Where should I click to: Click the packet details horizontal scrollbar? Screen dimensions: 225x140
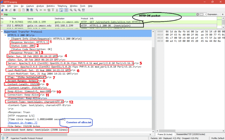[35, 134]
